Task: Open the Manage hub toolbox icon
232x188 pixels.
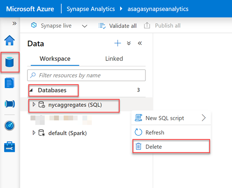Action: pyautogui.click(x=10, y=147)
